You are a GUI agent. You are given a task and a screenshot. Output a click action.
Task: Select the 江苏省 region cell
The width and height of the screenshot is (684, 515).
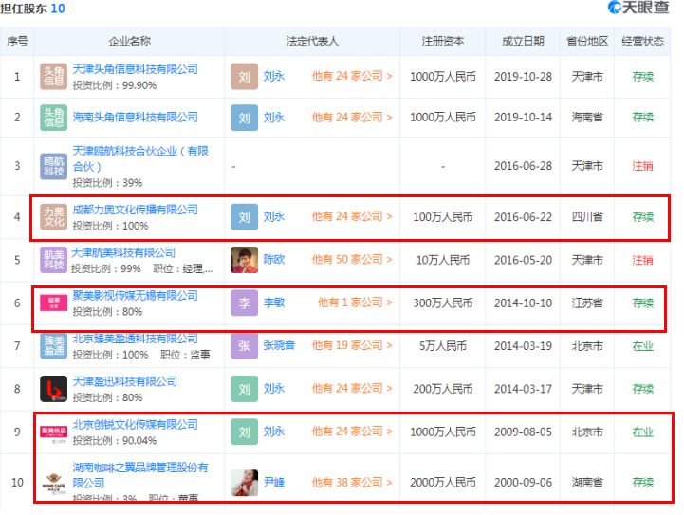pos(587,303)
